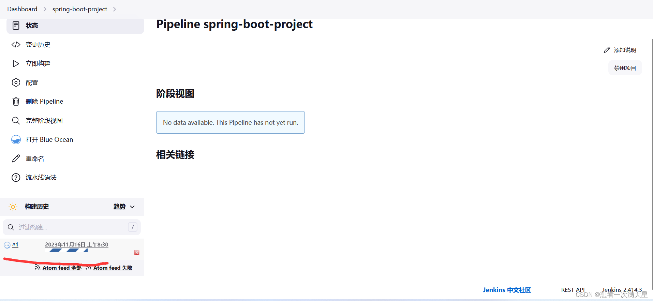Click the question mark icon beside 流水线语法
The height and width of the screenshot is (301, 653).
click(16, 178)
